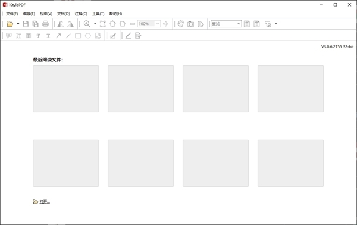Select the Pencil freehand tool

pos(128,36)
